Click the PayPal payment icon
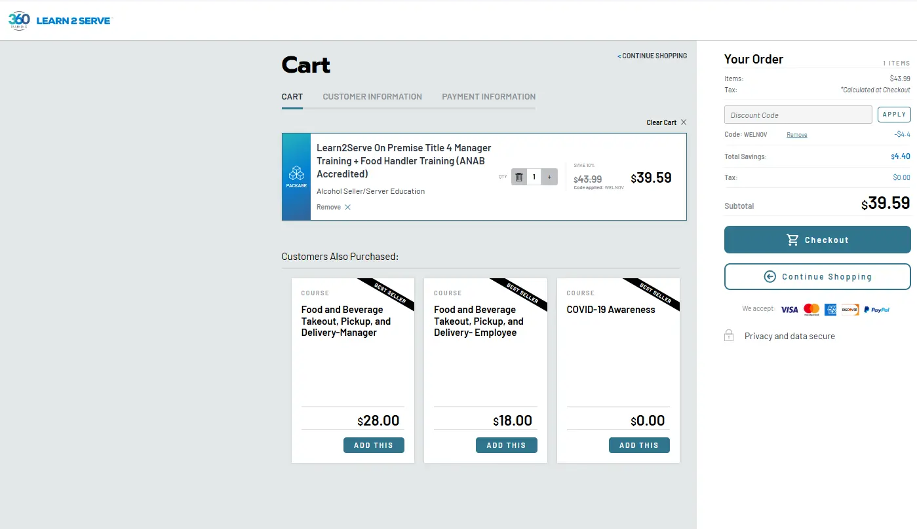Viewport: 917px width, 529px height. pyautogui.click(x=876, y=309)
